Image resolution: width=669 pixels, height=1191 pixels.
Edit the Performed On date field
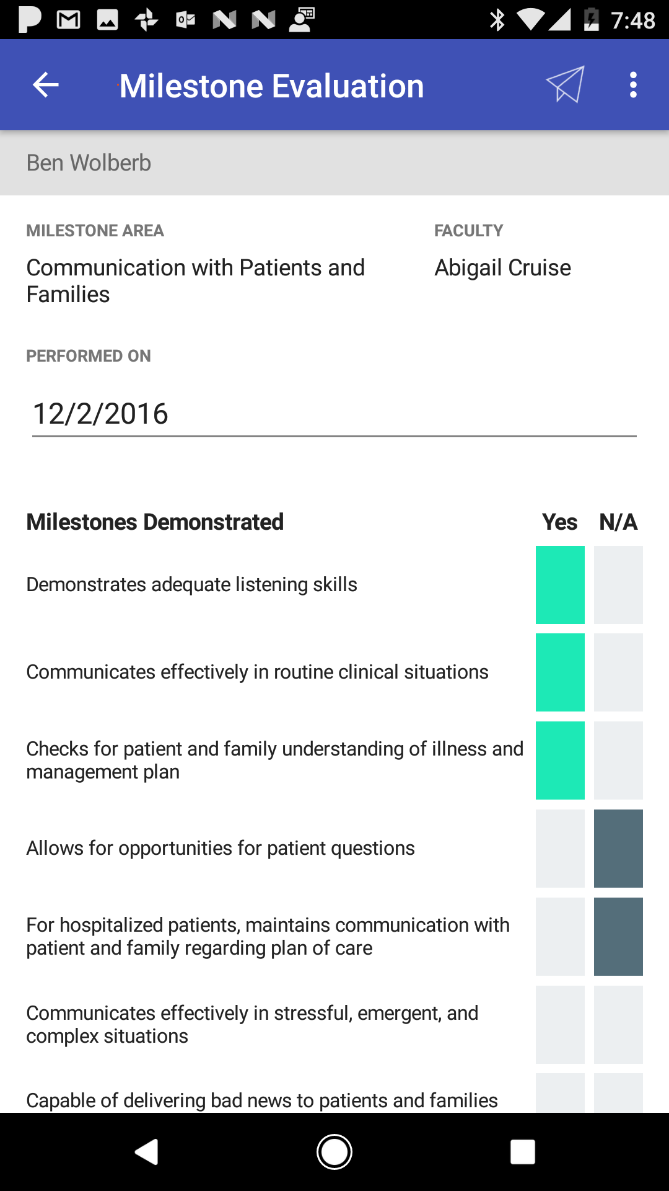(334, 414)
